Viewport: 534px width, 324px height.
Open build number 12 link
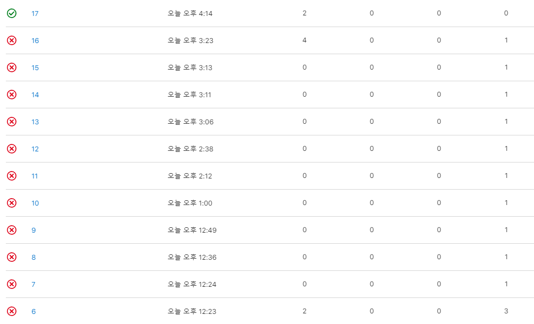[x=35, y=149]
